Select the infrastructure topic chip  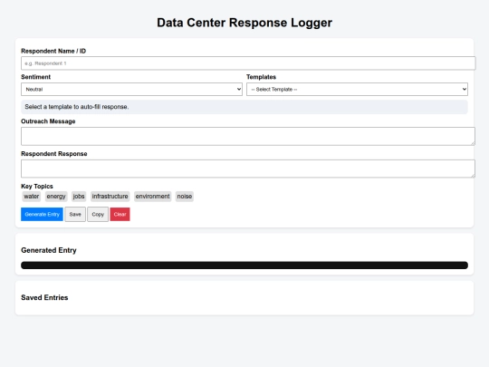point(110,197)
